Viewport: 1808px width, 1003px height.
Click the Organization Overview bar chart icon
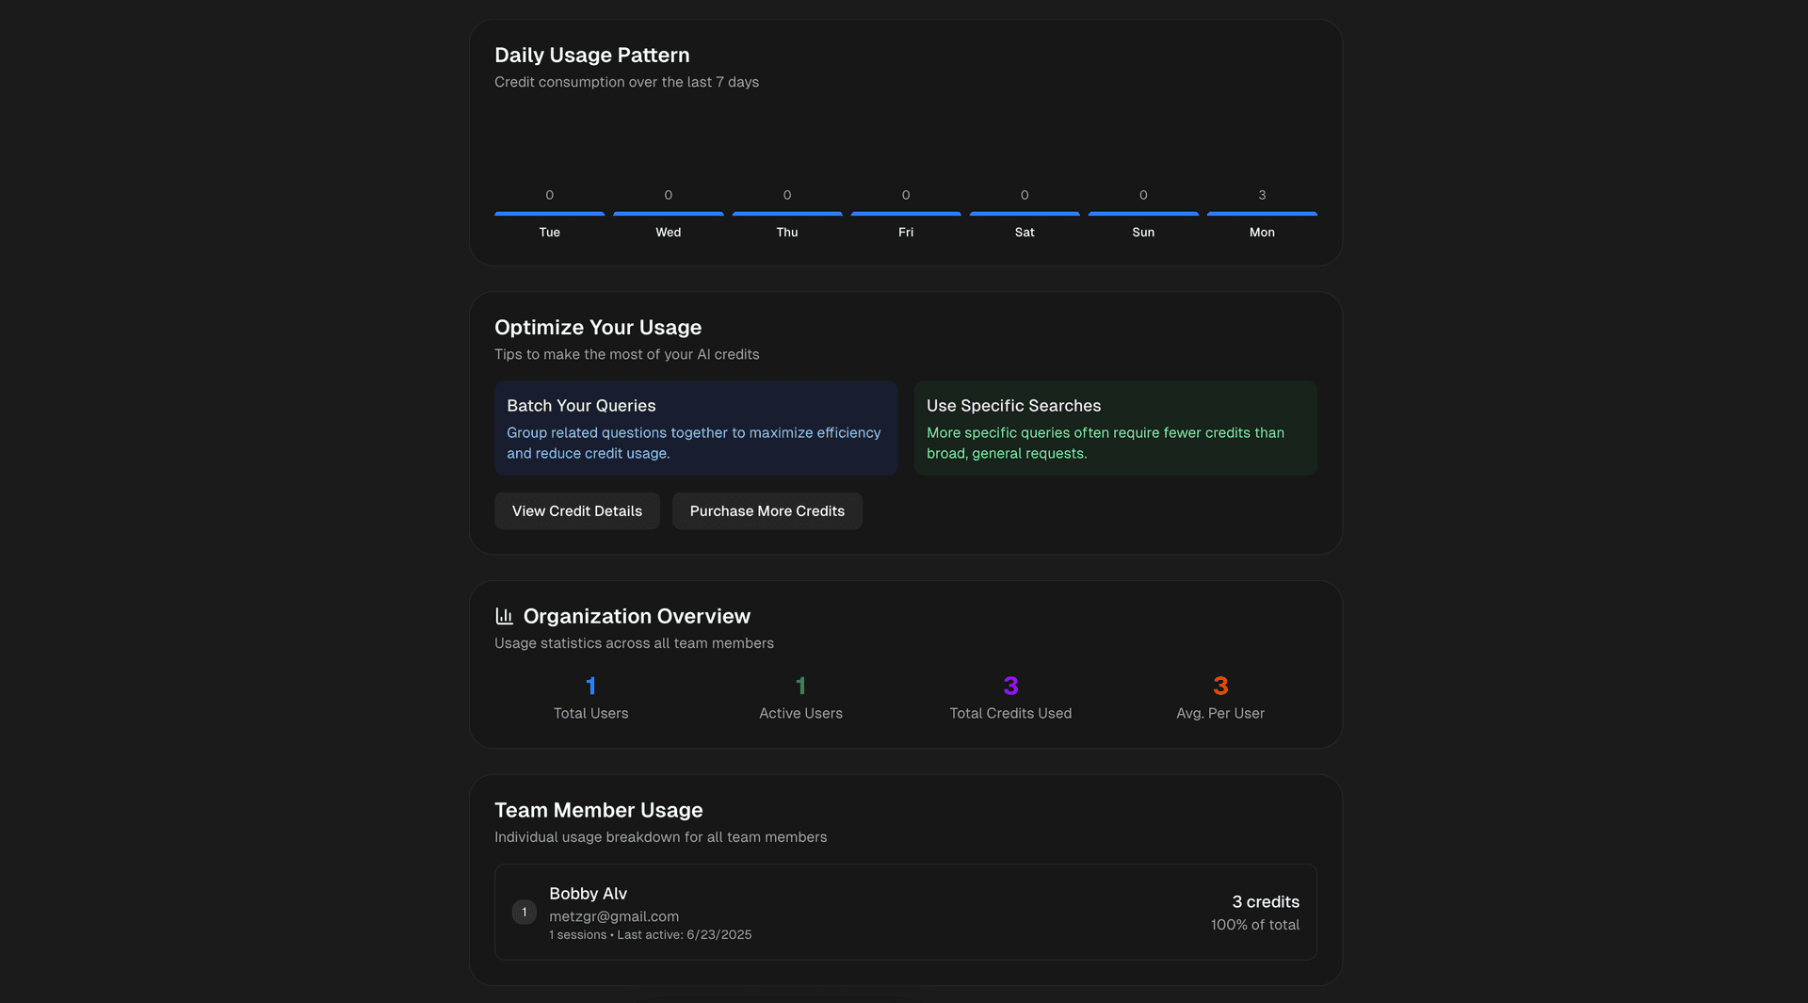pyautogui.click(x=505, y=615)
